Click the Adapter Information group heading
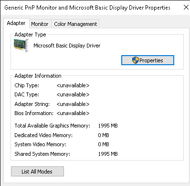 (38, 76)
